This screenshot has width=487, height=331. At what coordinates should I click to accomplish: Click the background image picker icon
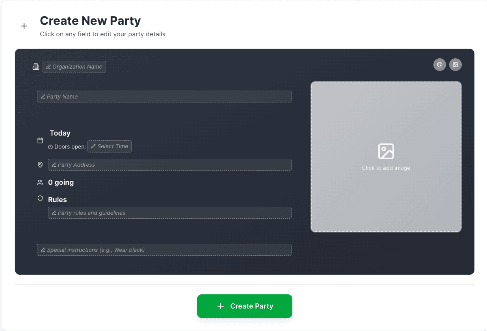455,65
